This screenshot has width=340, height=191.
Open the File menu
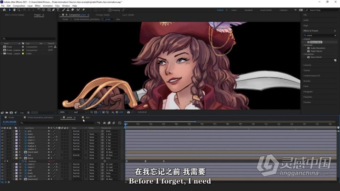click(x=3, y=6)
